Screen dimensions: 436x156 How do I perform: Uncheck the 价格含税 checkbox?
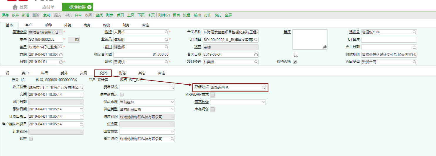point(295,62)
